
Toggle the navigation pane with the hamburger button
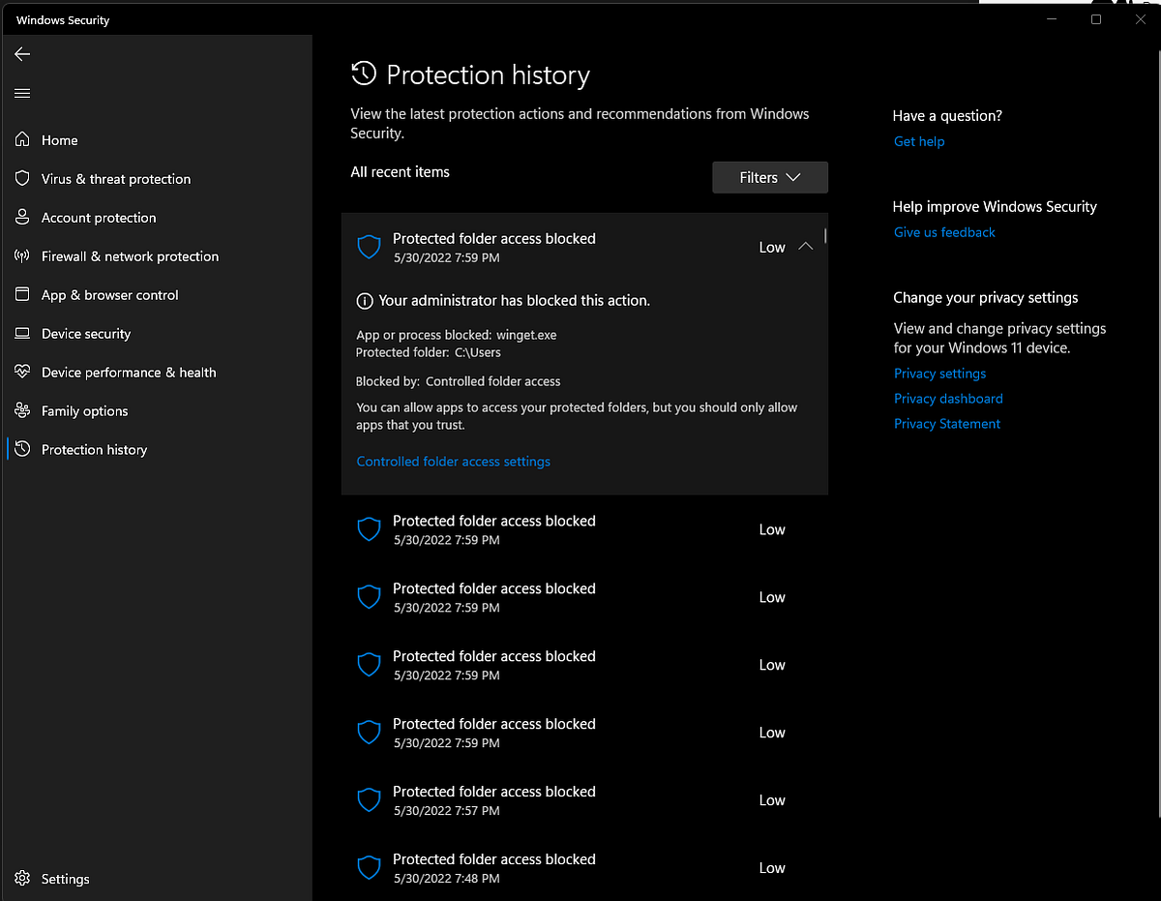pyautogui.click(x=21, y=93)
